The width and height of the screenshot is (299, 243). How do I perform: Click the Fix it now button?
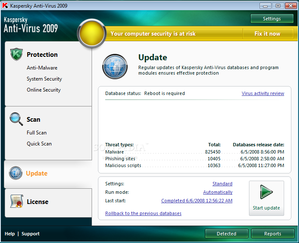click(267, 34)
